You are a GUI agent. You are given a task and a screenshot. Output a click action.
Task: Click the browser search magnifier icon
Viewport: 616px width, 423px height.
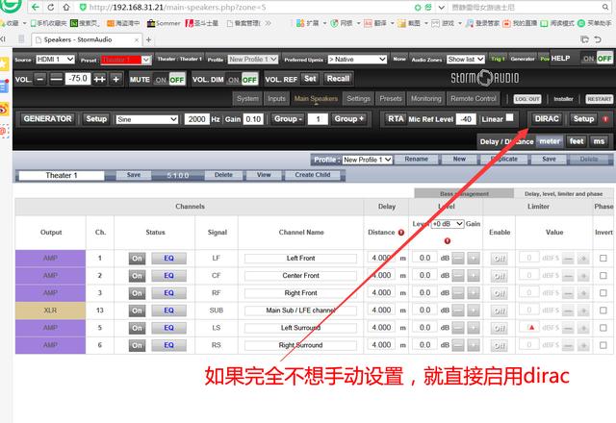click(605, 7)
